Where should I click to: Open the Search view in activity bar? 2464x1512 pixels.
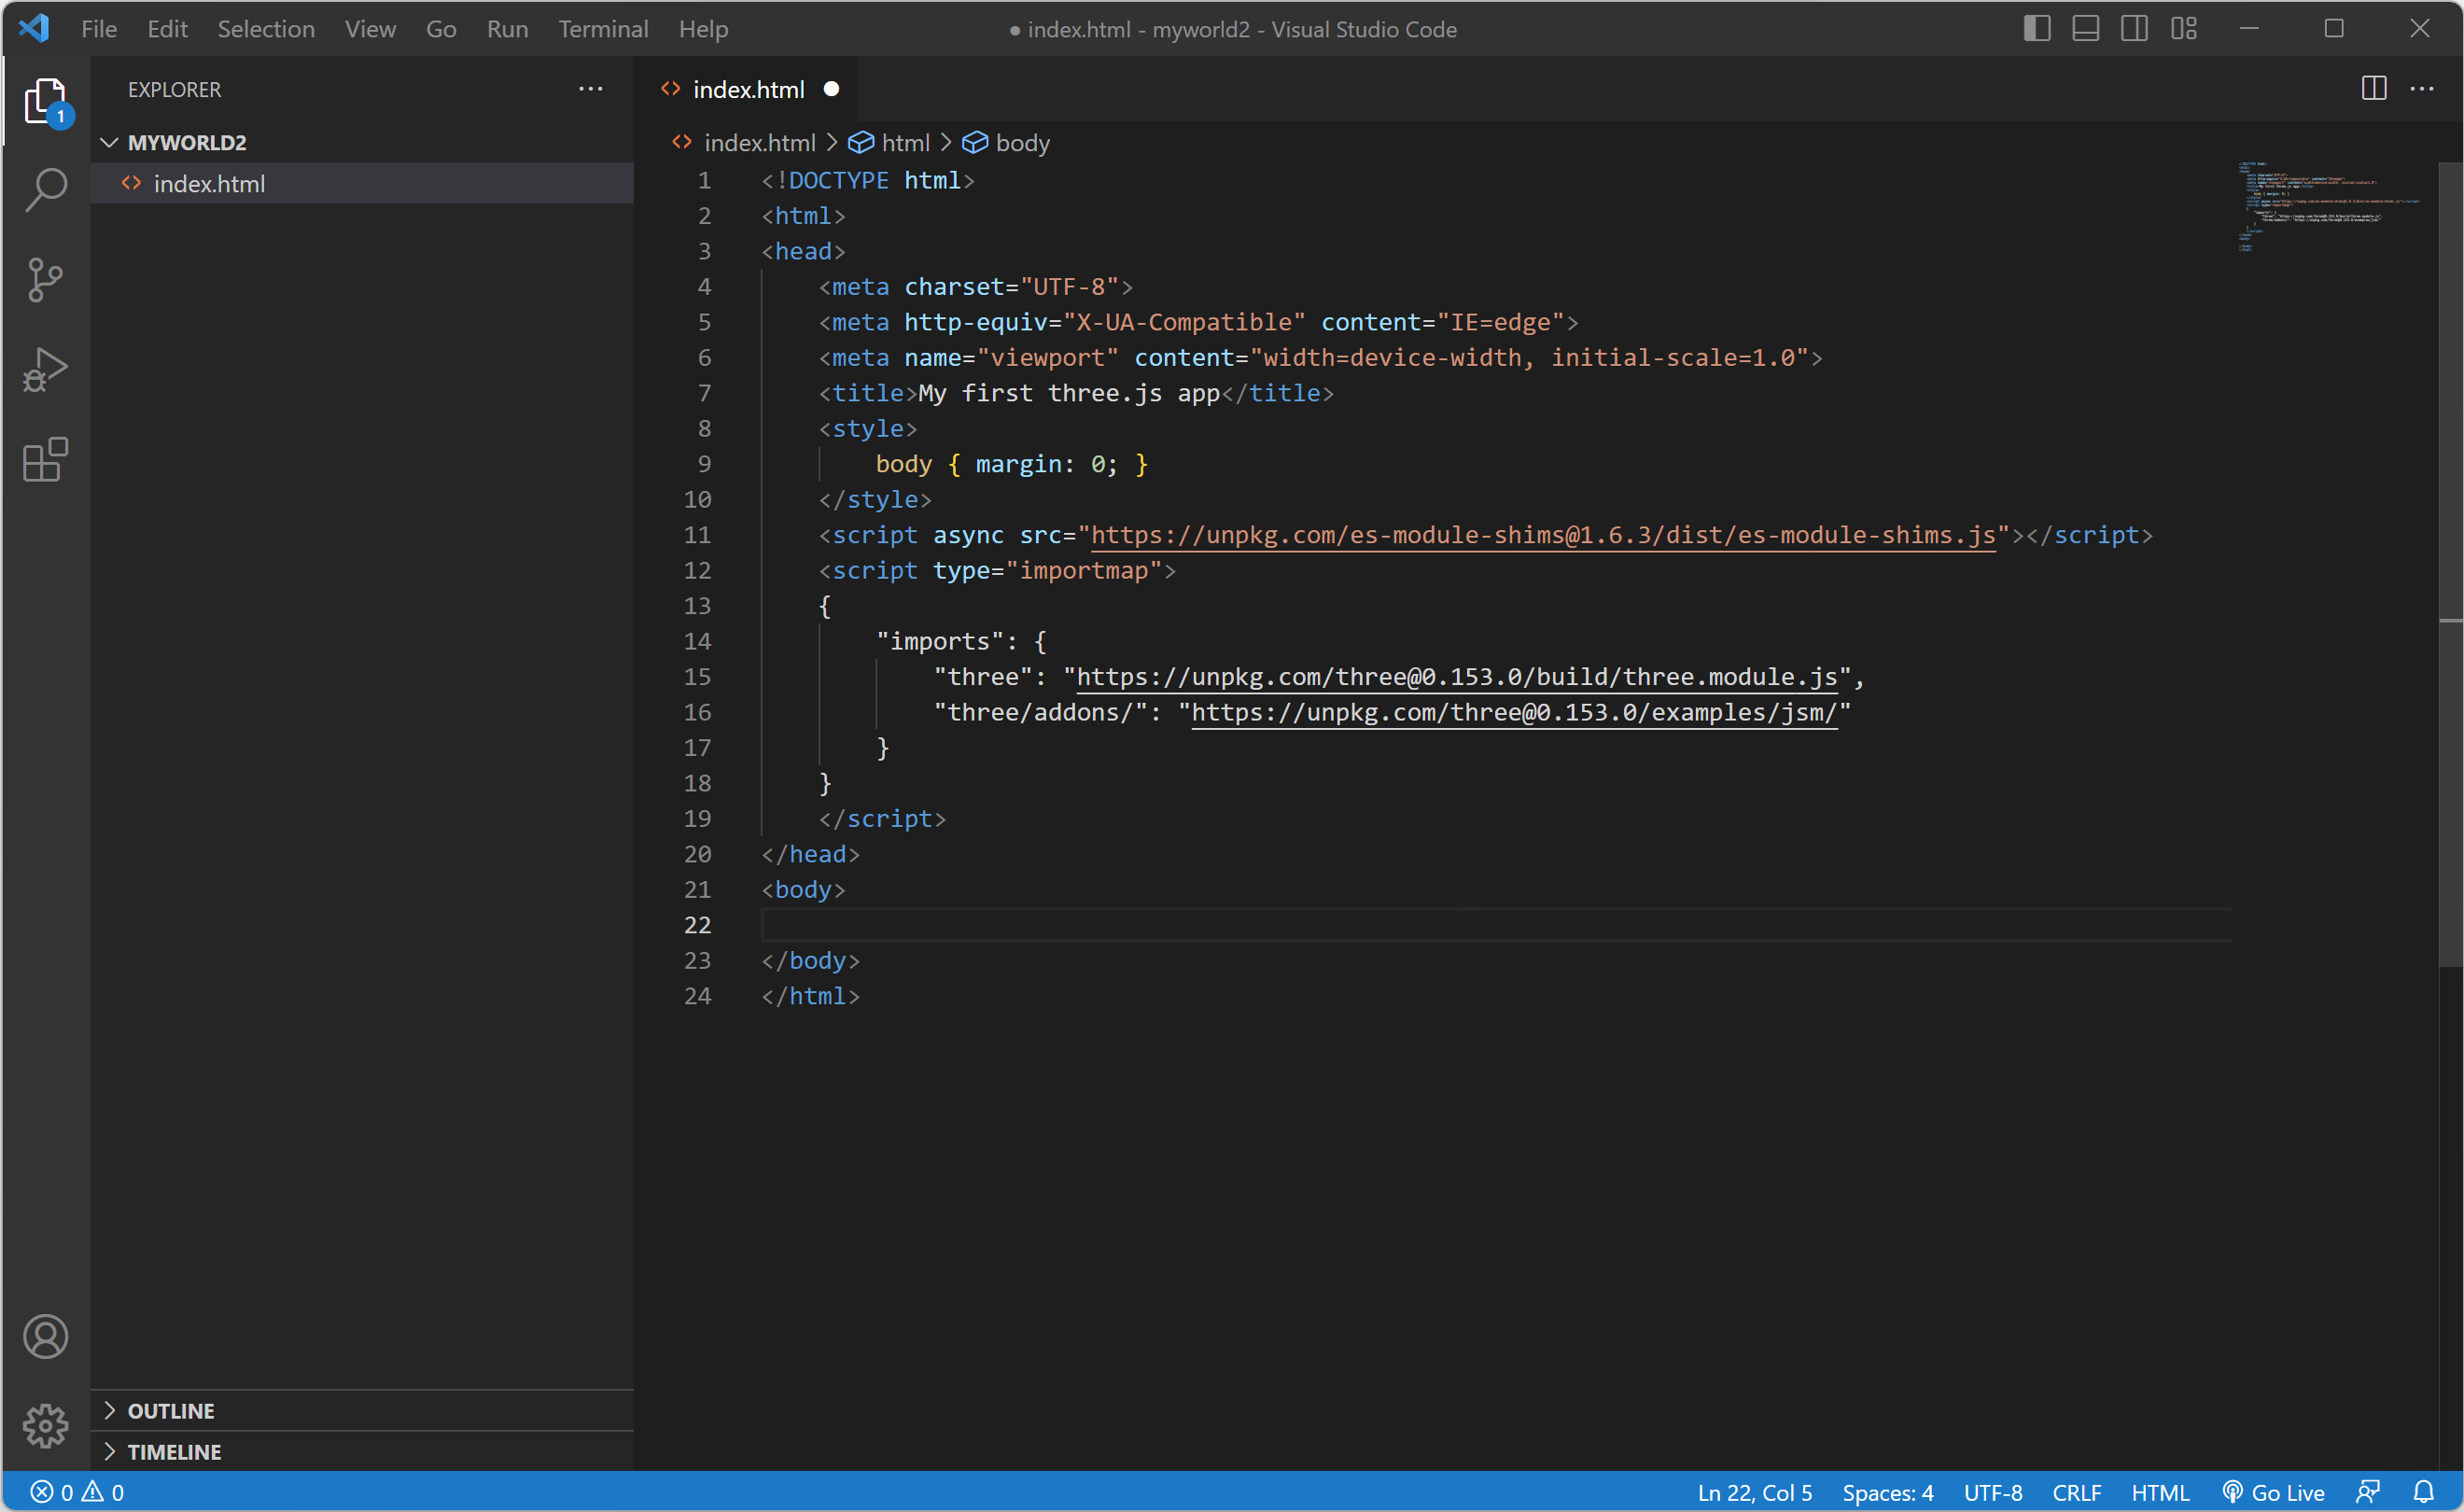click(x=46, y=189)
